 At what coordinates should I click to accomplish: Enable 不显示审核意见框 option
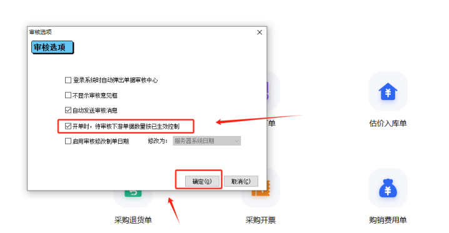pyautogui.click(x=68, y=95)
